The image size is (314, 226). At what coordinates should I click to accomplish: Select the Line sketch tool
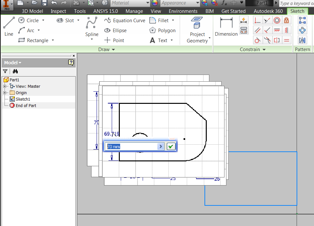point(9,26)
